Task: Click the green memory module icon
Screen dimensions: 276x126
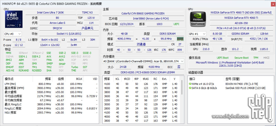Action: 180,39
